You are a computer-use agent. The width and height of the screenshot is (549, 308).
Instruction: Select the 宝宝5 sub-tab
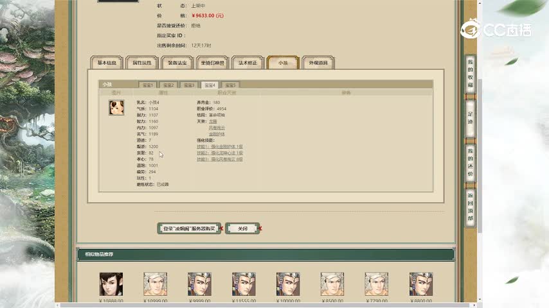pyautogui.click(x=230, y=85)
